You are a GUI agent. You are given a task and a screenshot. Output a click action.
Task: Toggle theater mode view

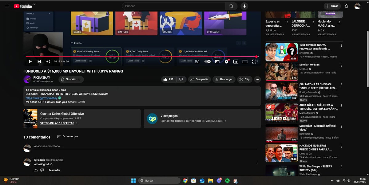[x=245, y=61]
